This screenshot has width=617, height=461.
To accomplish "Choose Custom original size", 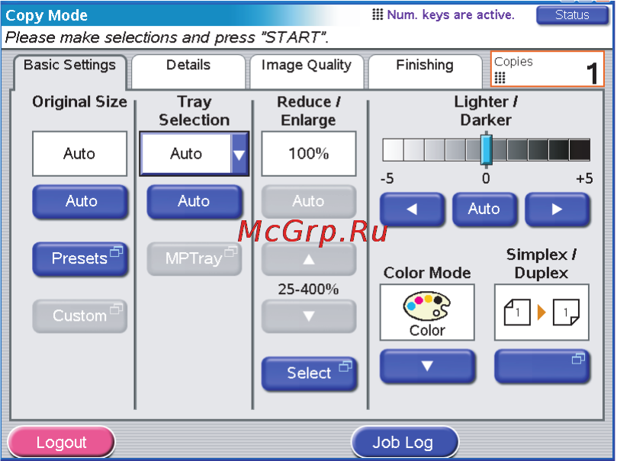I will (x=80, y=316).
